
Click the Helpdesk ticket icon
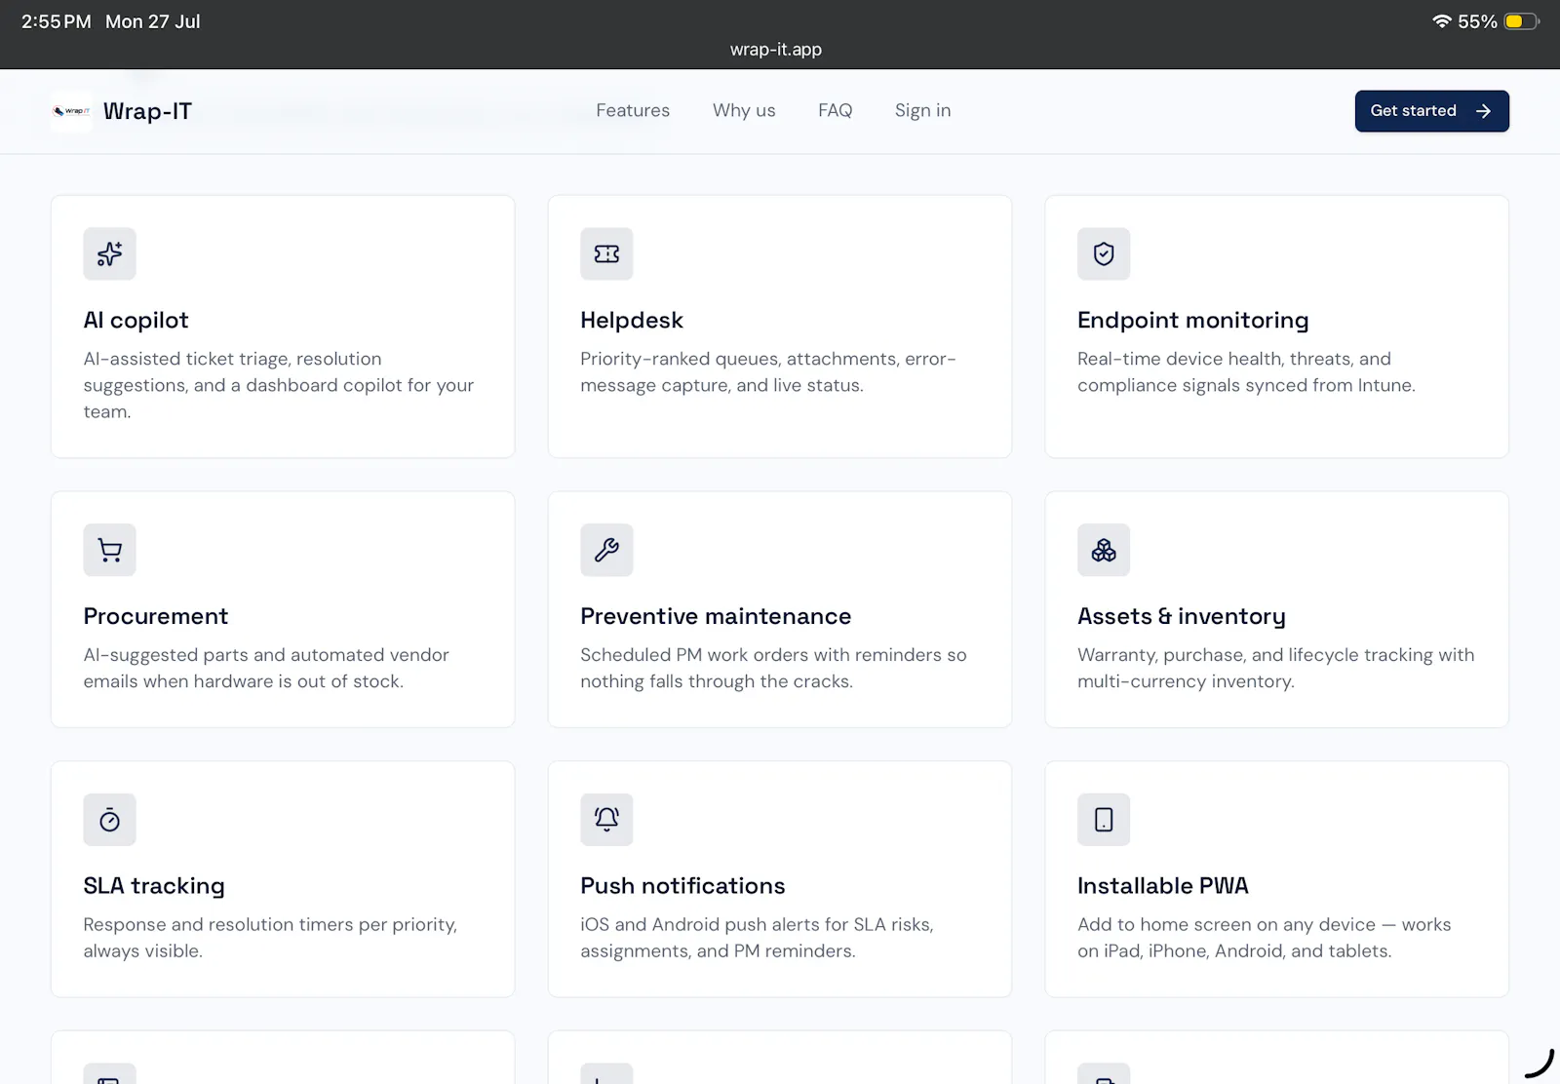[x=606, y=253]
